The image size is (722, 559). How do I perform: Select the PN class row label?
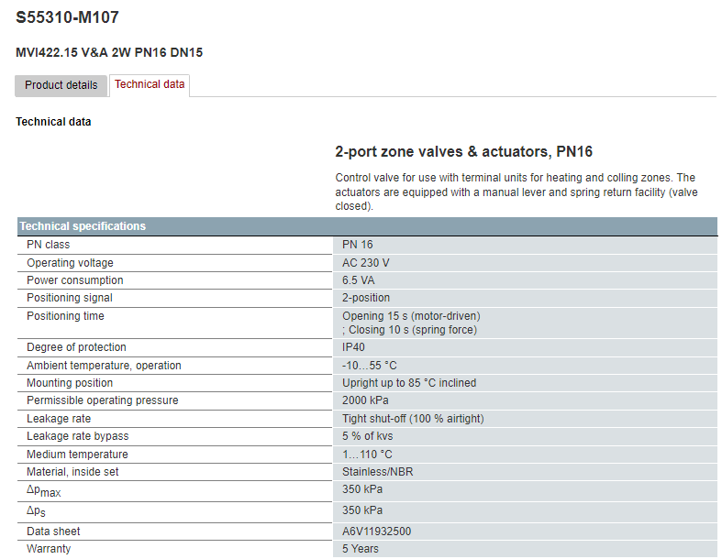tap(49, 245)
